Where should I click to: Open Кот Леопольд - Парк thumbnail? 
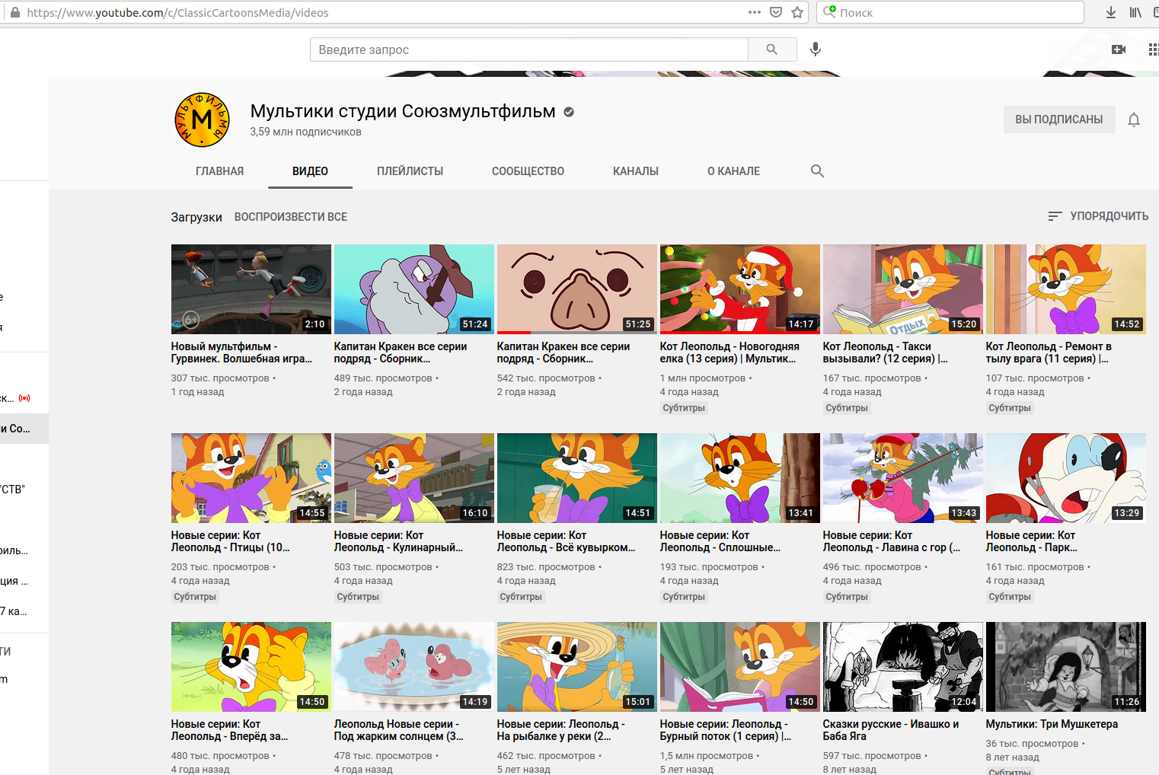tap(1066, 478)
